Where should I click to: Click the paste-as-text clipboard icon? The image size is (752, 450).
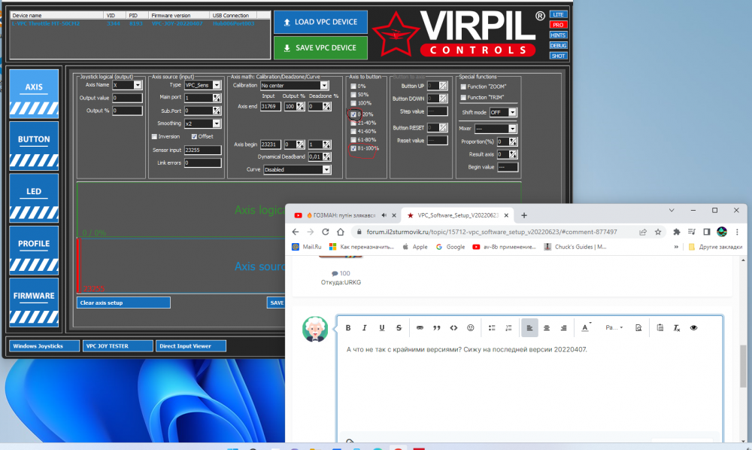(660, 327)
